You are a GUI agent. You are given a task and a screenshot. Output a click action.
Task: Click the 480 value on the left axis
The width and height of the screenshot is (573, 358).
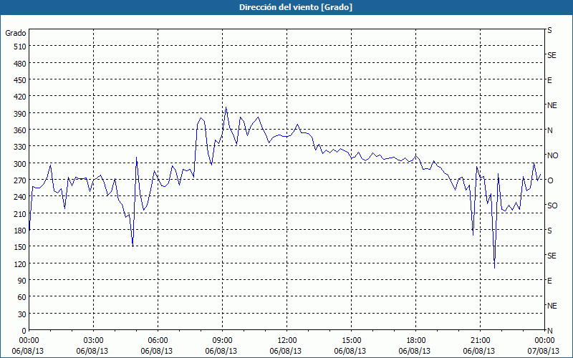tap(21, 64)
